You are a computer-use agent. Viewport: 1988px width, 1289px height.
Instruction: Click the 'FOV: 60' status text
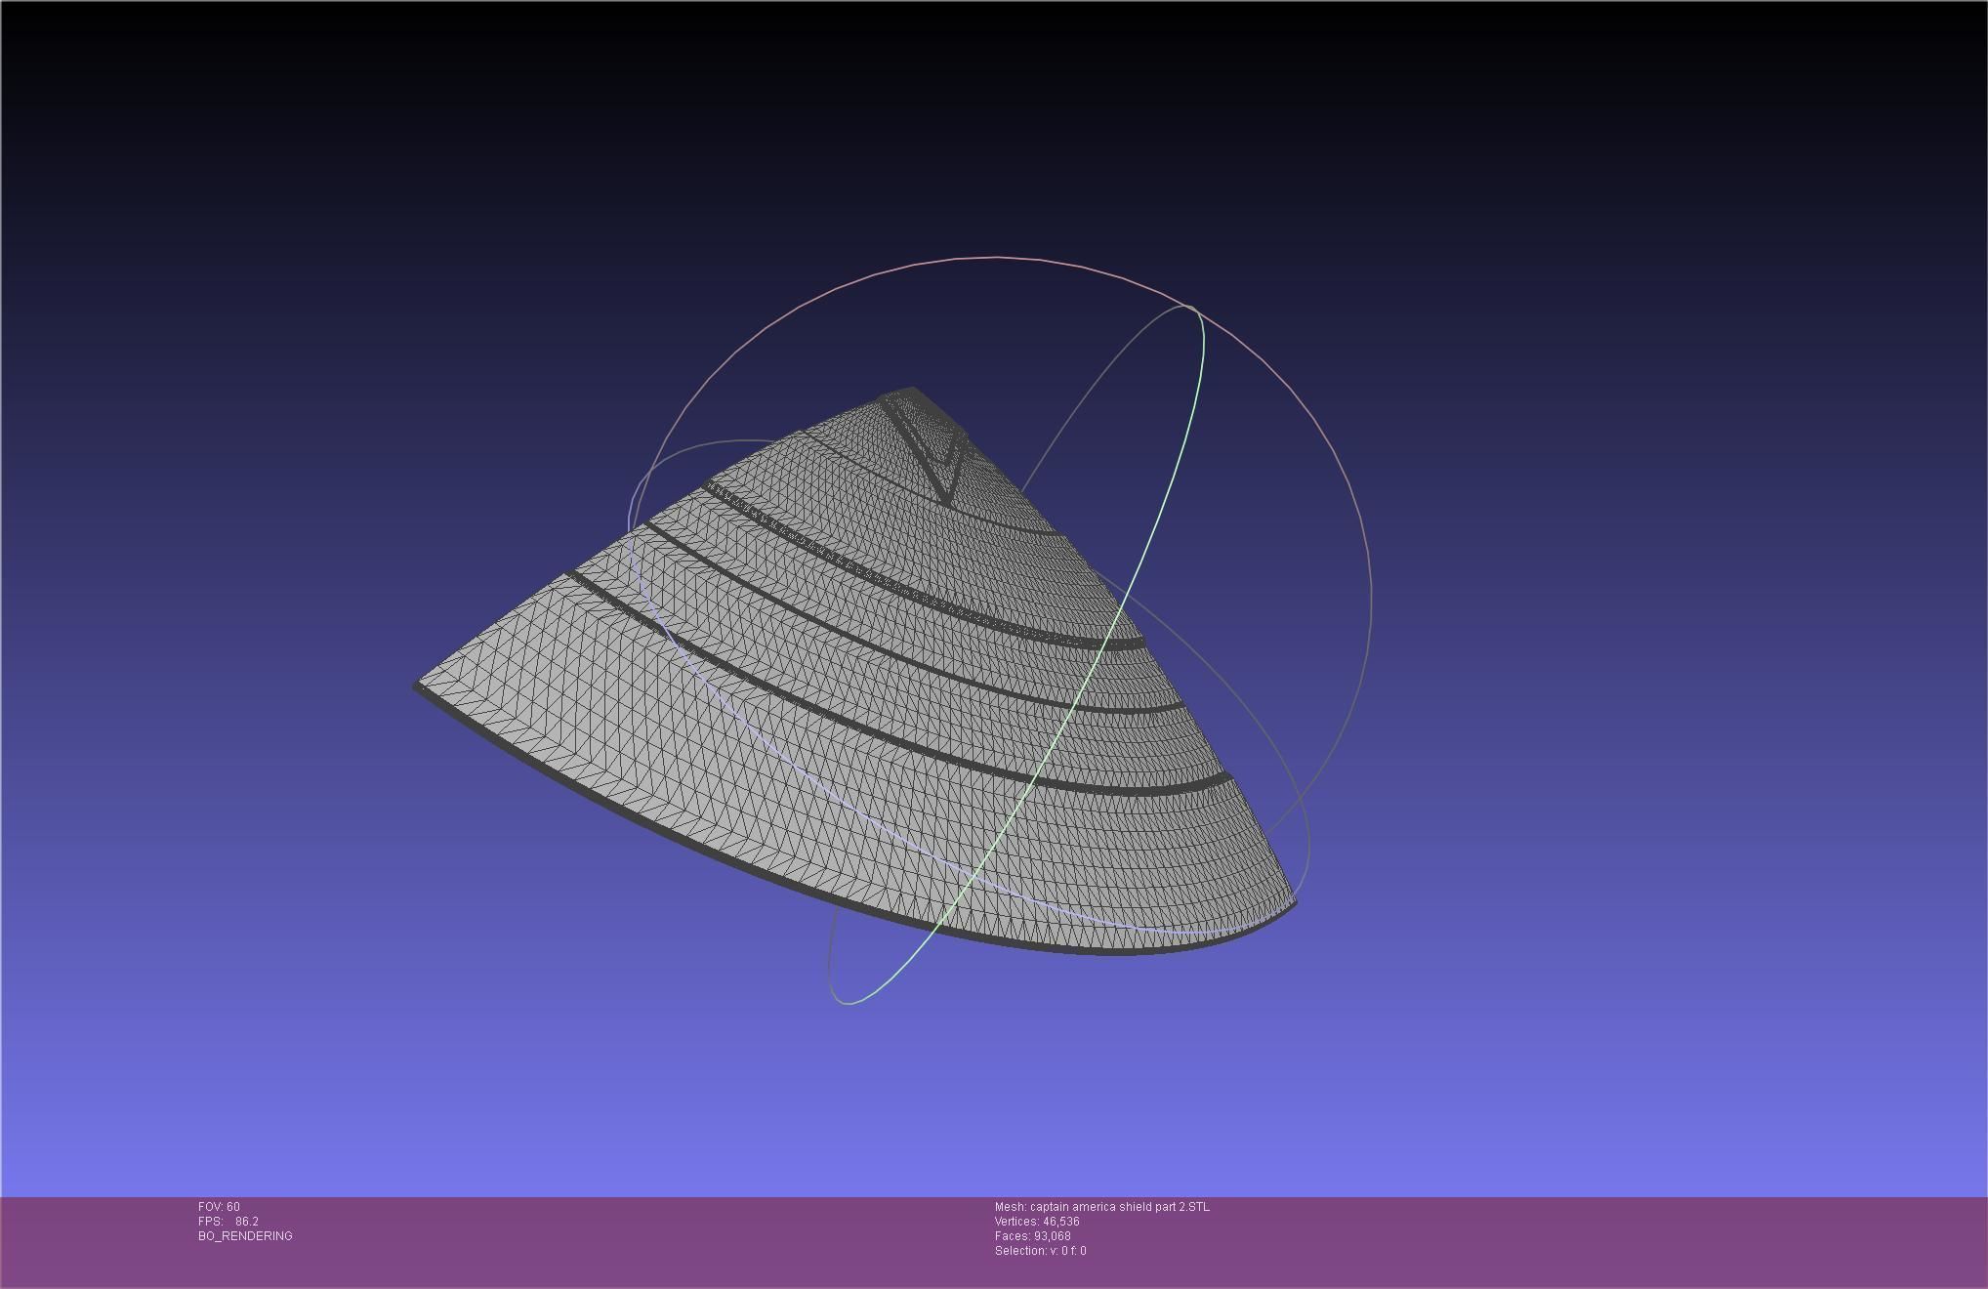(x=219, y=1207)
